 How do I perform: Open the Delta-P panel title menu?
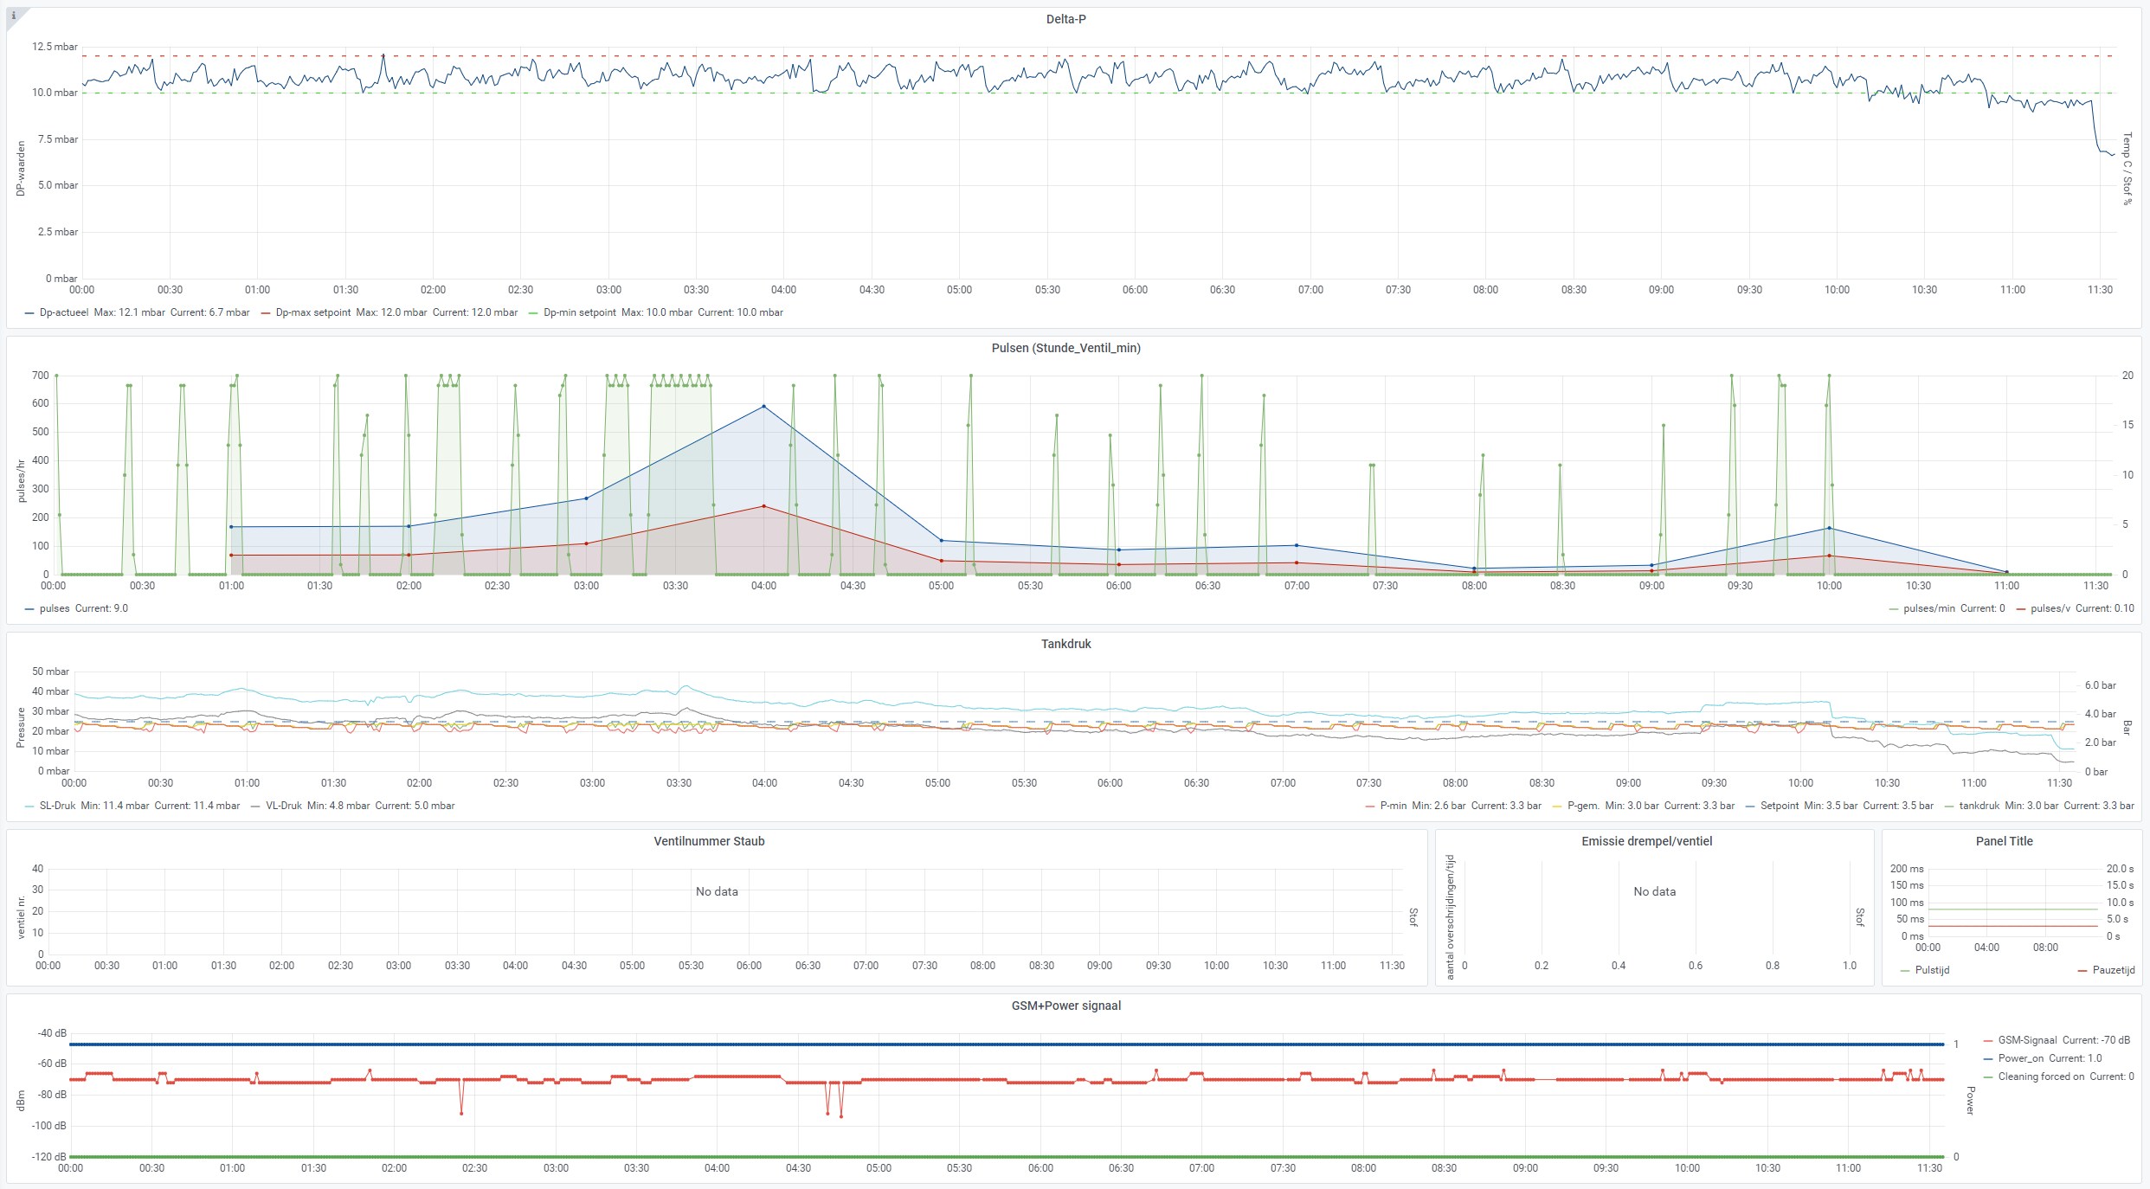click(1065, 19)
